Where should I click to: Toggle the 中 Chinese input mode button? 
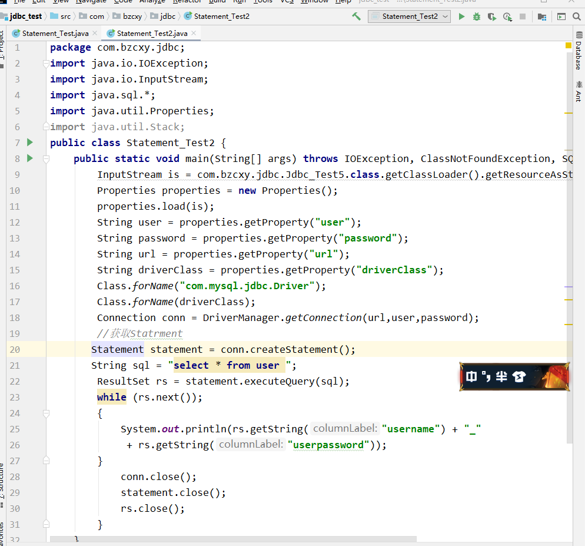pyautogui.click(x=471, y=376)
